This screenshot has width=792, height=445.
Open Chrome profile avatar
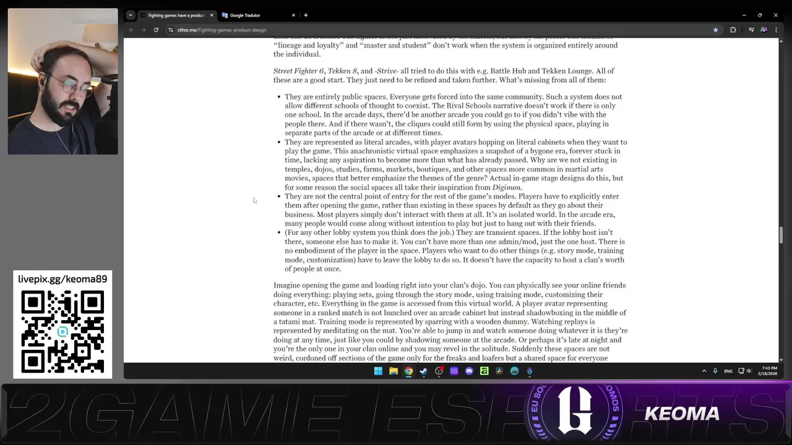click(764, 30)
